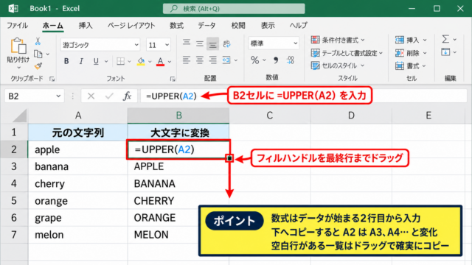Click the Format cells (書式) button
Image resolution: width=472 pixels, height=265 pixels.
pos(411,66)
